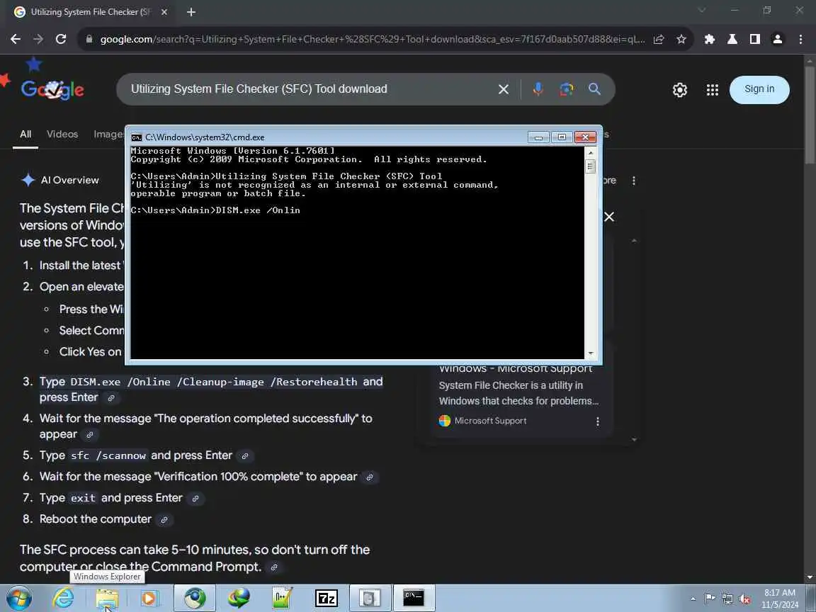Click the cmd window scroll up arrow
Image resolution: width=816 pixels, height=612 pixels.
click(x=590, y=152)
